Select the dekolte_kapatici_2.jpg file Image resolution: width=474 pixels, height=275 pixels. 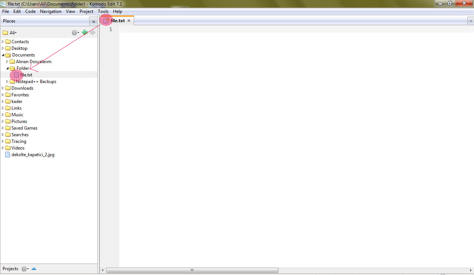(33, 155)
